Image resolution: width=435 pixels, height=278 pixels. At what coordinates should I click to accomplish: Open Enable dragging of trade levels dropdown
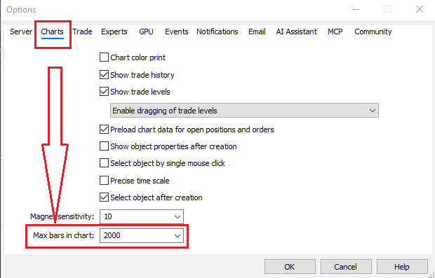pyautogui.click(x=244, y=111)
